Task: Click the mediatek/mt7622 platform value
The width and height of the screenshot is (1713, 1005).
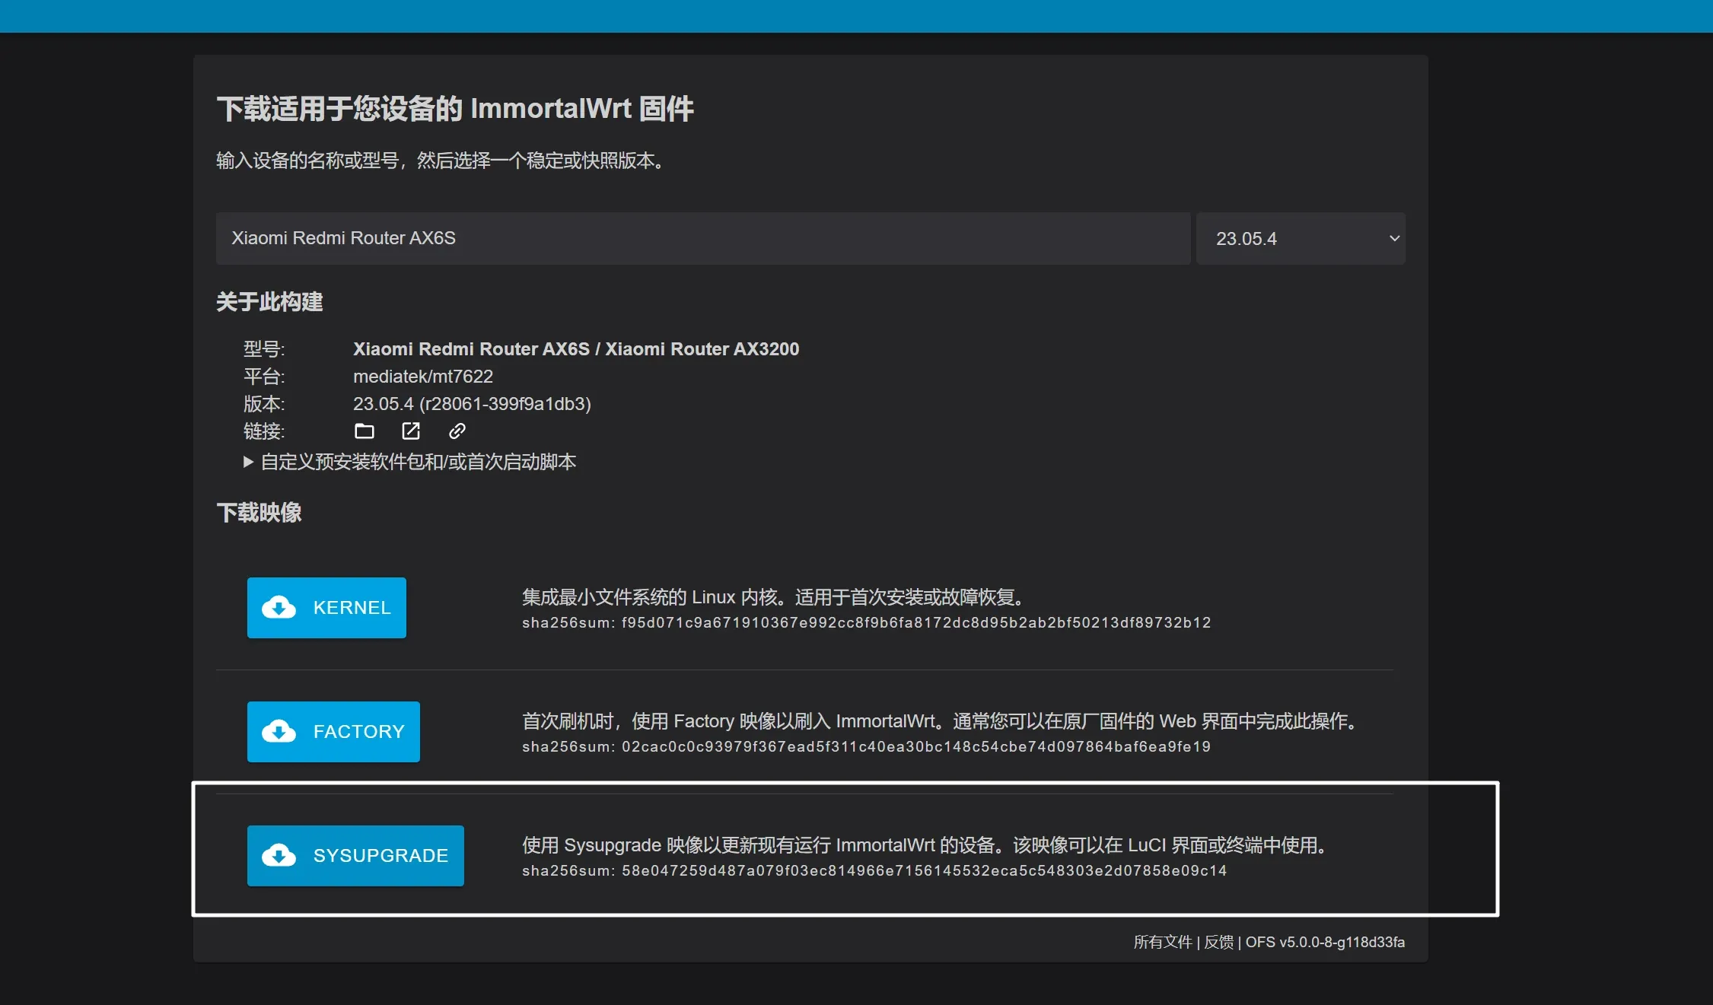Action: point(423,377)
